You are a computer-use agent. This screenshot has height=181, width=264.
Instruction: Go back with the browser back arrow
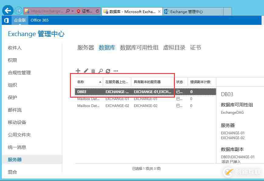8,11
